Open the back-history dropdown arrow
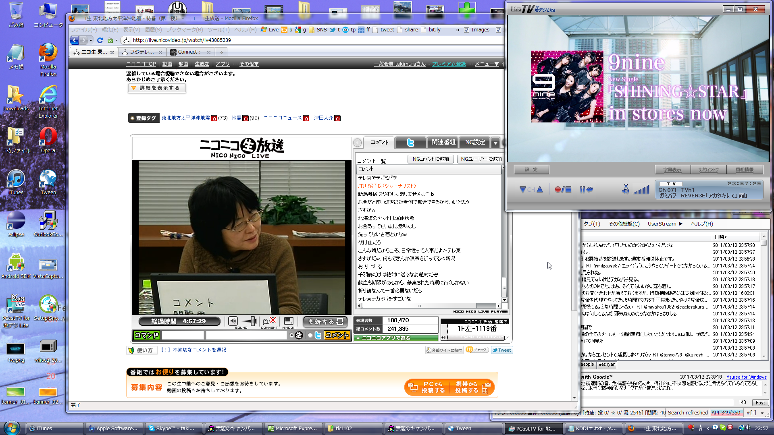774x435 pixels. pos(91,40)
